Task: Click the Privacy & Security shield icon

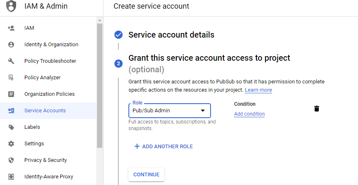Action: click(11, 160)
